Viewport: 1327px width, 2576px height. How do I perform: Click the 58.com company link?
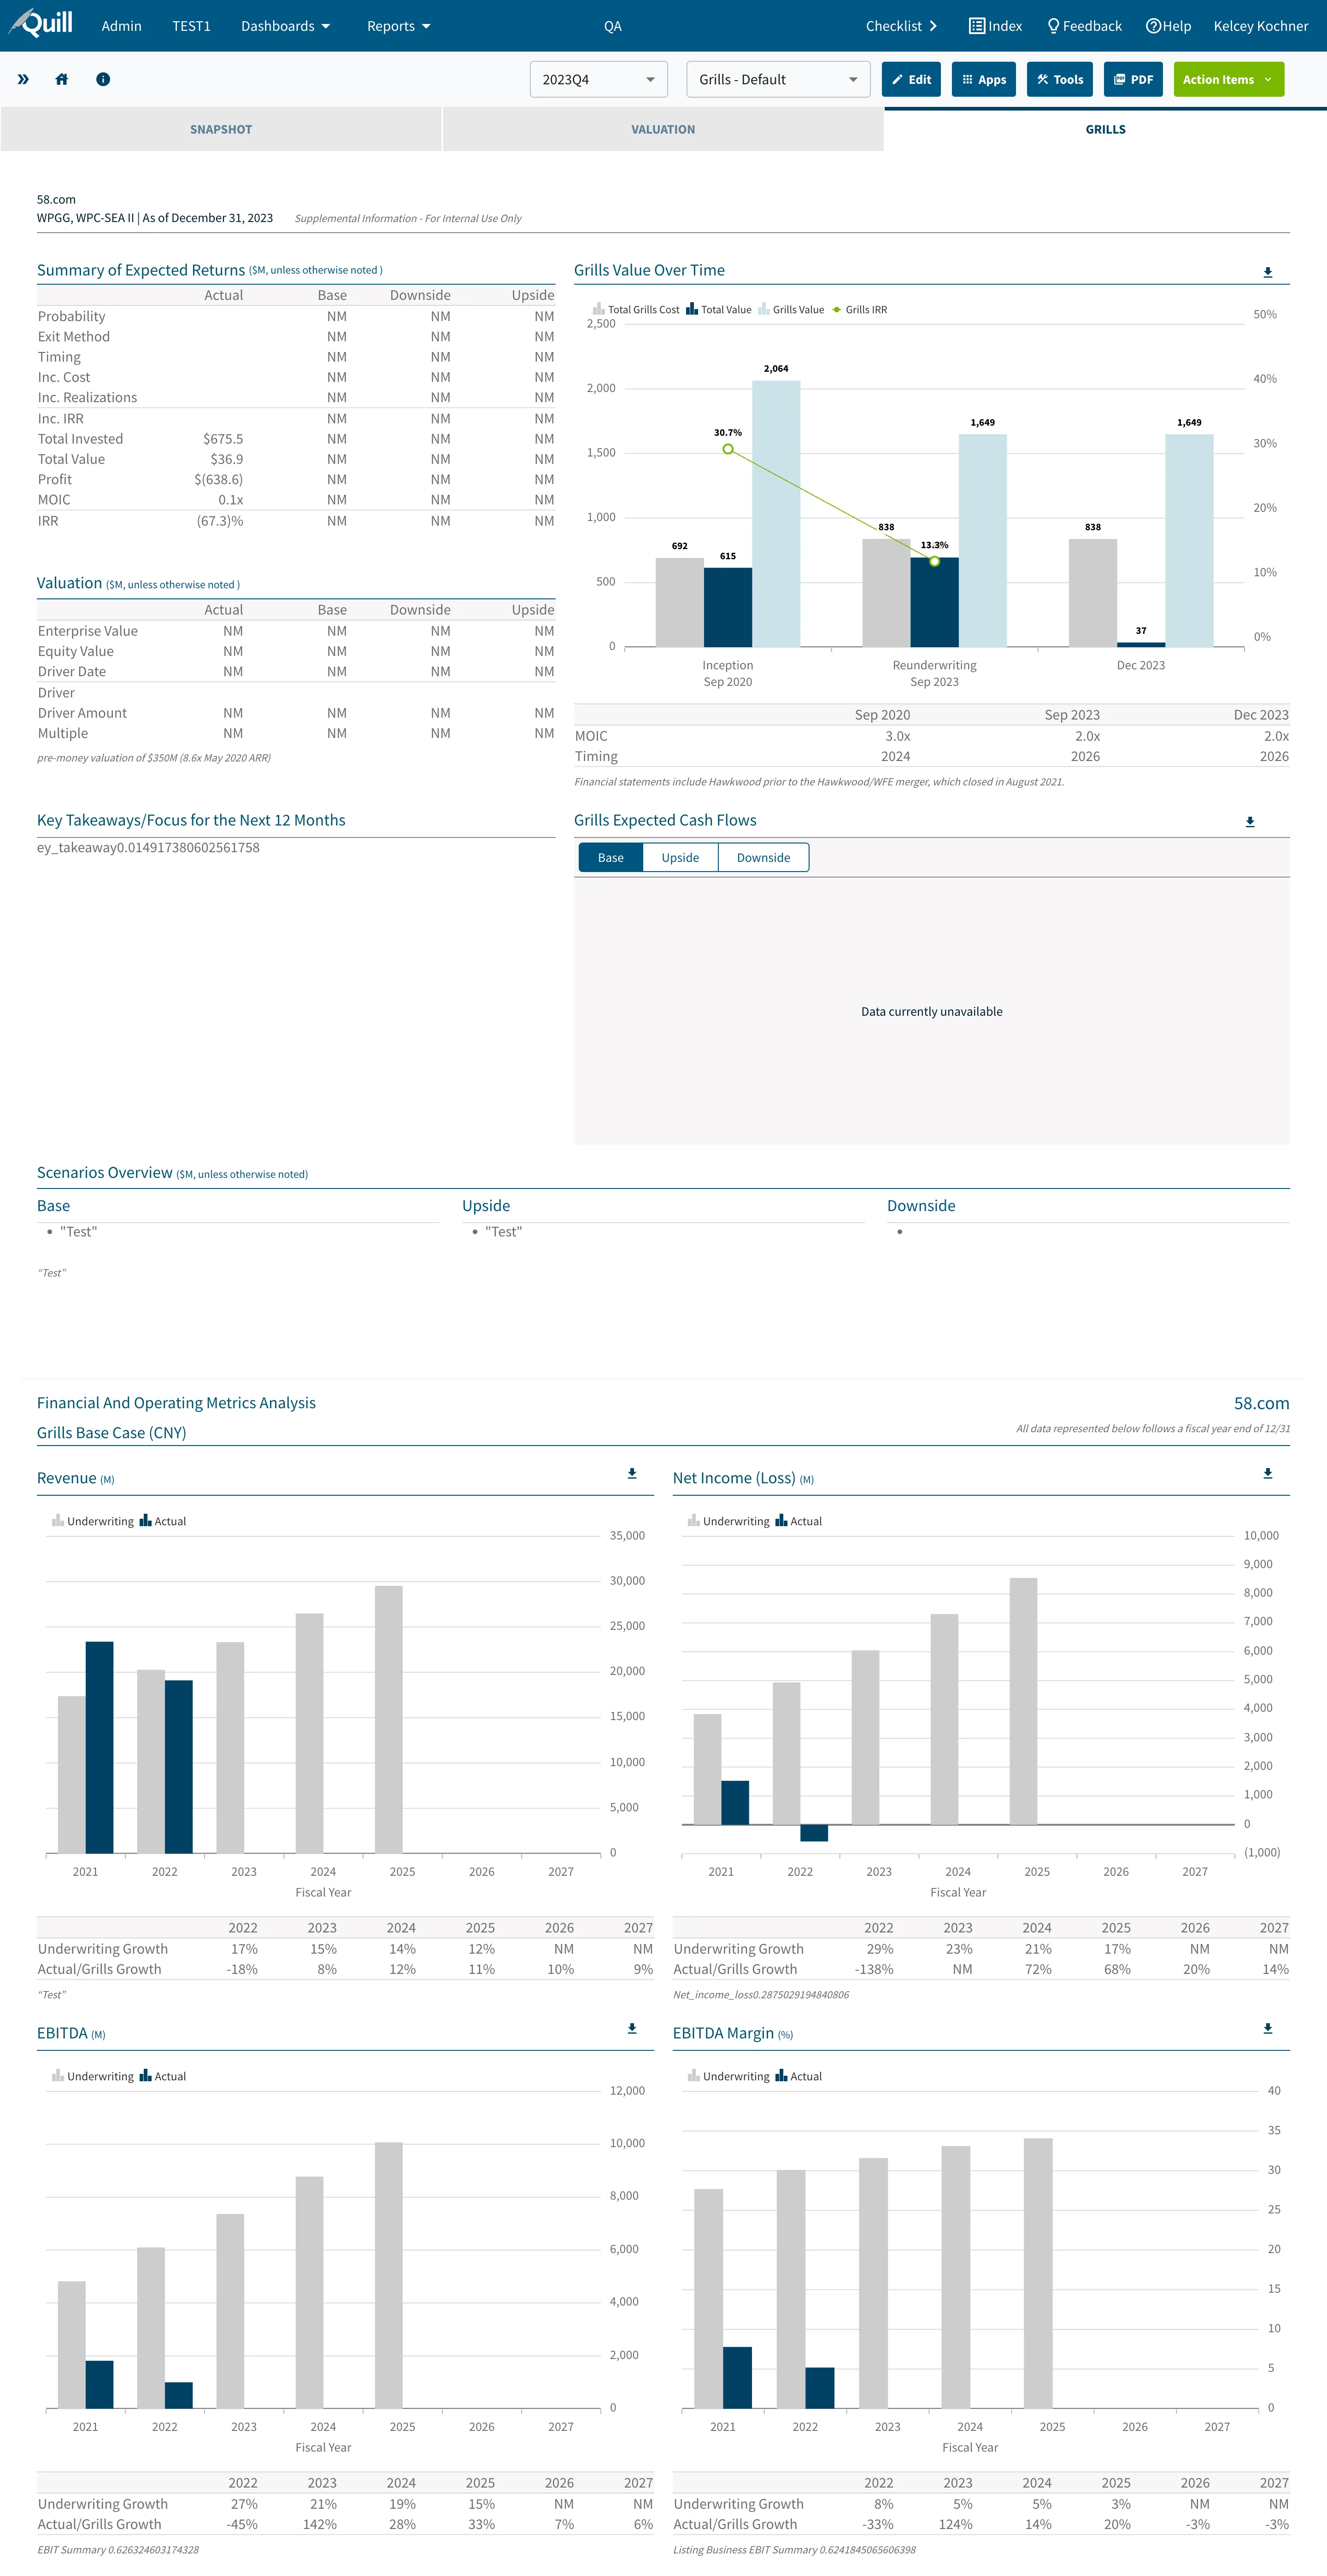pyautogui.click(x=1261, y=1403)
